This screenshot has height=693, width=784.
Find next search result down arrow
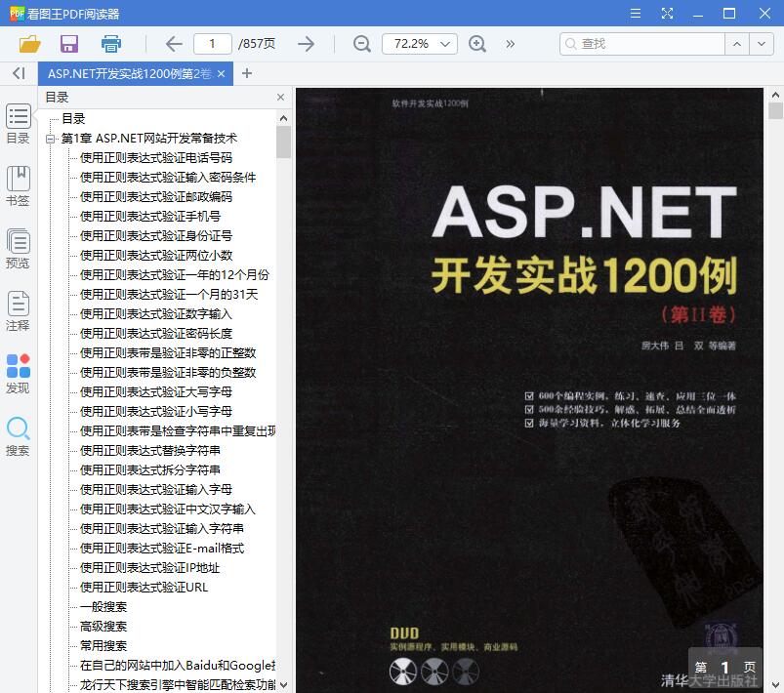click(x=762, y=44)
